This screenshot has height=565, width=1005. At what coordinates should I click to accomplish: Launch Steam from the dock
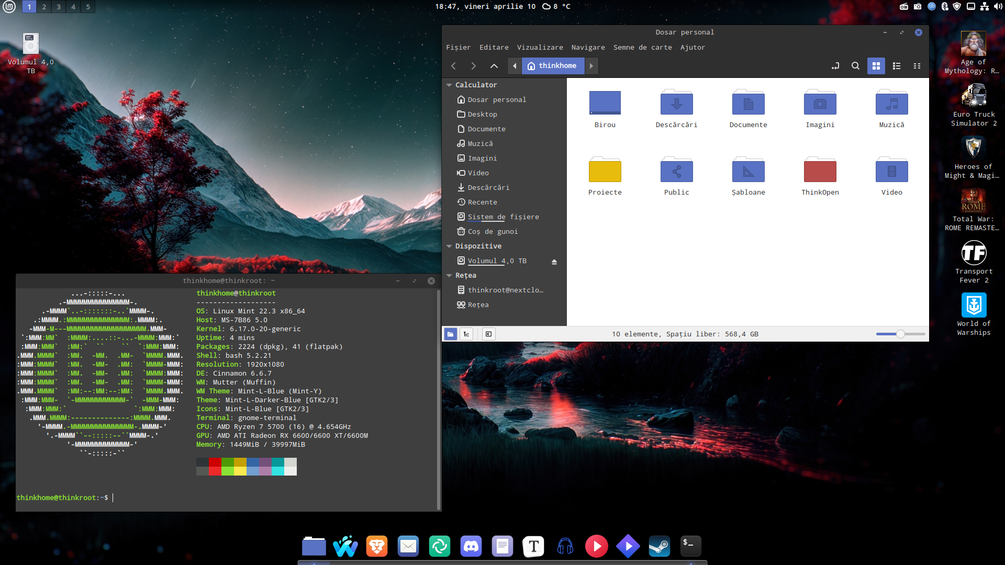[x=659, y=546]
